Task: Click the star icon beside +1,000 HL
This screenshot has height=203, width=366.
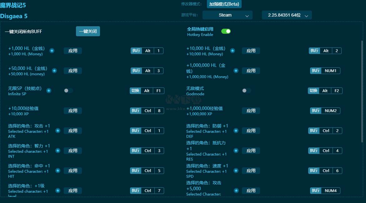Action: pyautogui.click(x=52, y=51)
